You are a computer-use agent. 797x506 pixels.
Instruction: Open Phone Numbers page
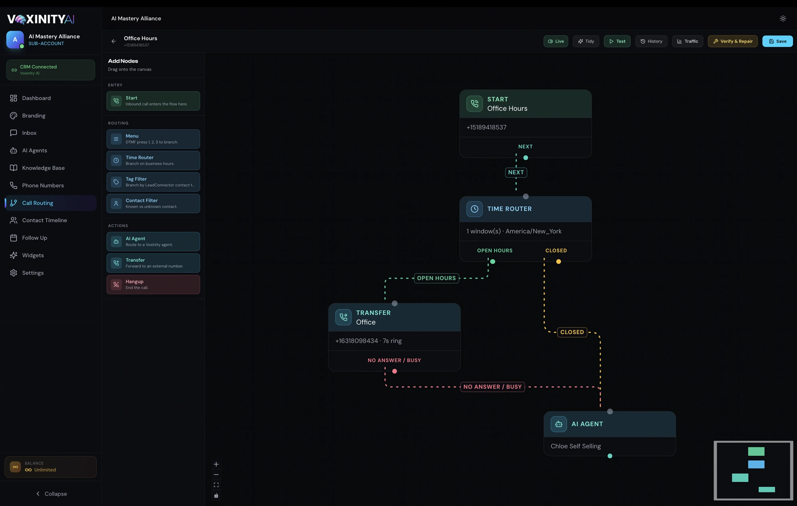pyautogui.click(x=51, y=186)
